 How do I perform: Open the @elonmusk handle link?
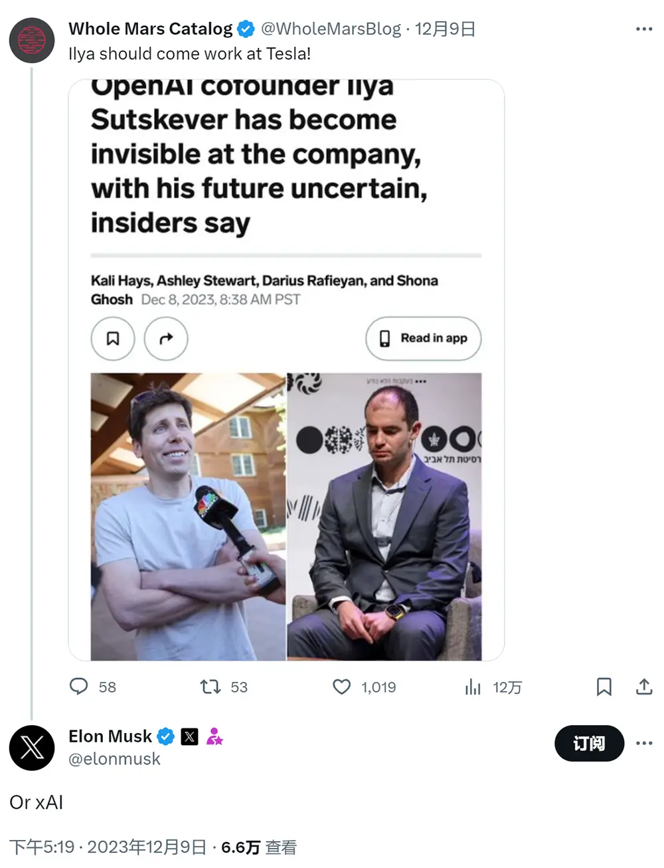[114, 759]
